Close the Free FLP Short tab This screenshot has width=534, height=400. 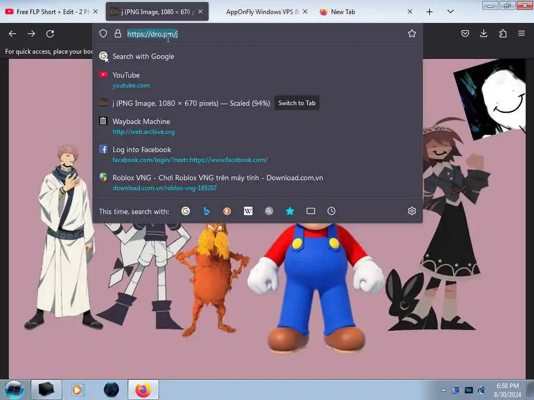point(96,11)
